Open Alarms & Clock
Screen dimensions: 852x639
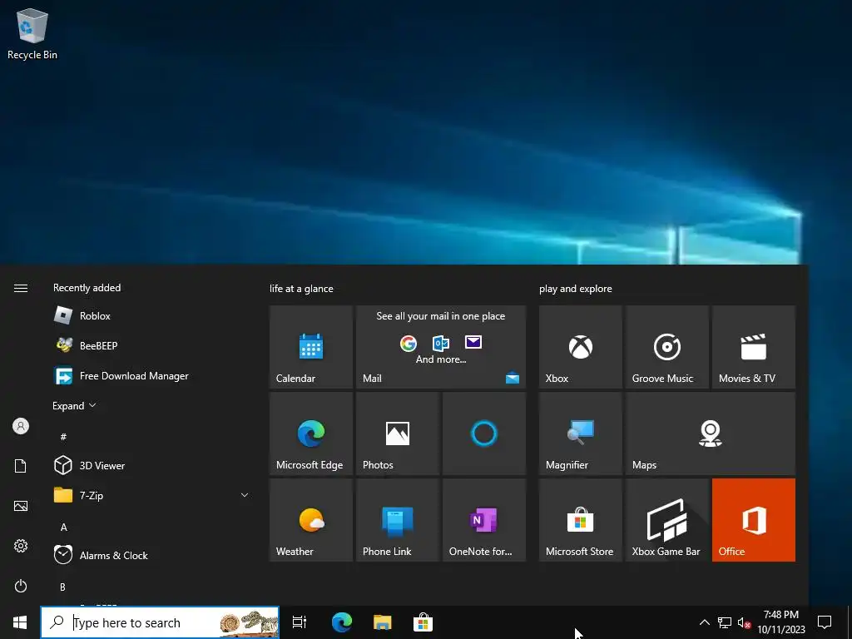tap(151, 555)
